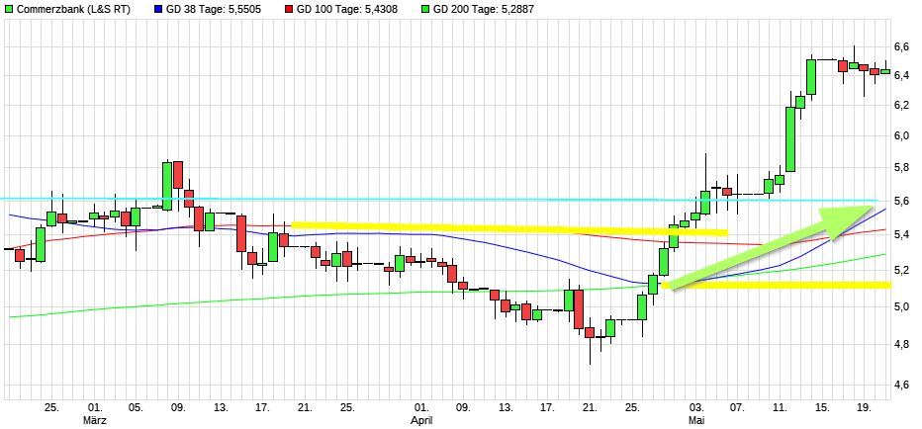
Task: Click the 6,4 price axis label
Action: coord(903,75)
